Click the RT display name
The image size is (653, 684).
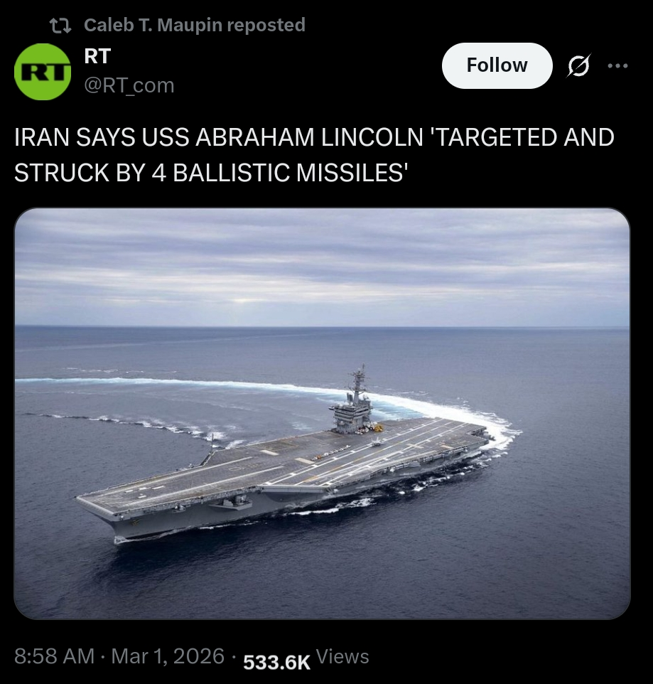(x=97, y=56)
